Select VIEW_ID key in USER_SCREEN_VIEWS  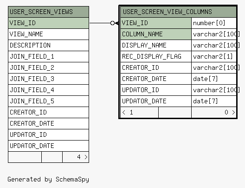[48, 23]
